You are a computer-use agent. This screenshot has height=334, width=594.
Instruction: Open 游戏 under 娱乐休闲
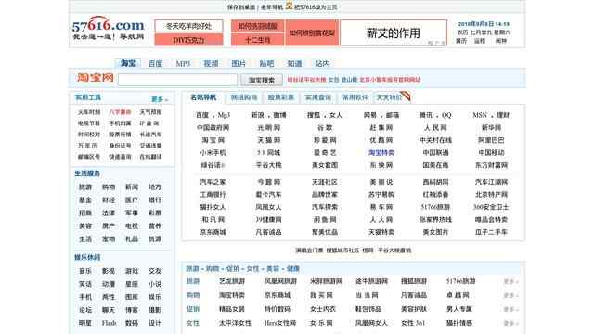132,271
